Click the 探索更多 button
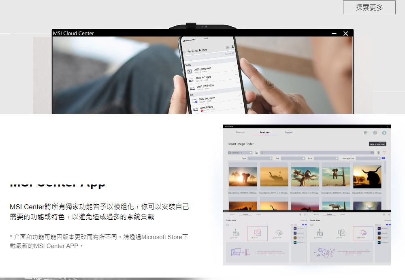405x280 pixels. 369,7
